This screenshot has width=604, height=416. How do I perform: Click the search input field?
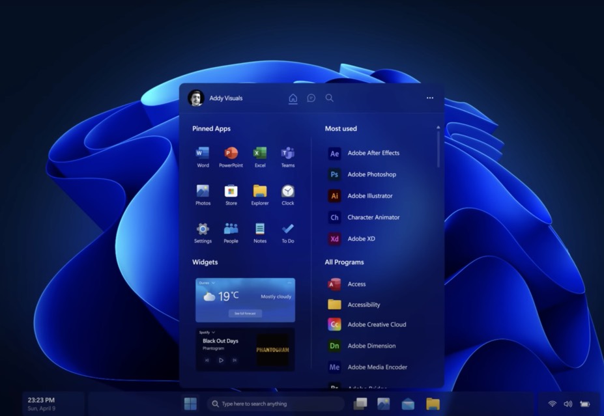[276, 404]
